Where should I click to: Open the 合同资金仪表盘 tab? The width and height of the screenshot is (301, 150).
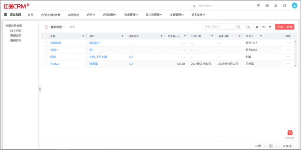point(51,15)
